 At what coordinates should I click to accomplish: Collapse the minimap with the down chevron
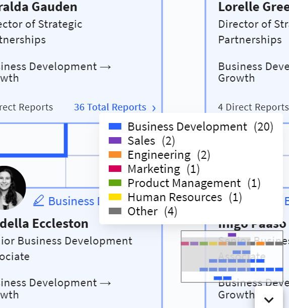(x=269, y=300)
